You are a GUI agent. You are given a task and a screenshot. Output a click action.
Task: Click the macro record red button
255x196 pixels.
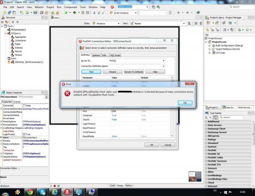click(x=55, y=186)
